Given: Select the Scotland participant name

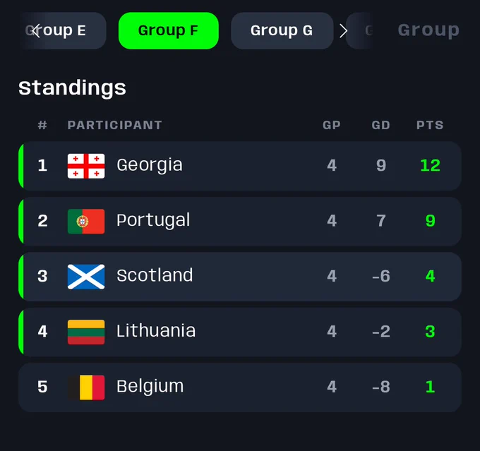Looking at the screenshot, I should point(155,275).
